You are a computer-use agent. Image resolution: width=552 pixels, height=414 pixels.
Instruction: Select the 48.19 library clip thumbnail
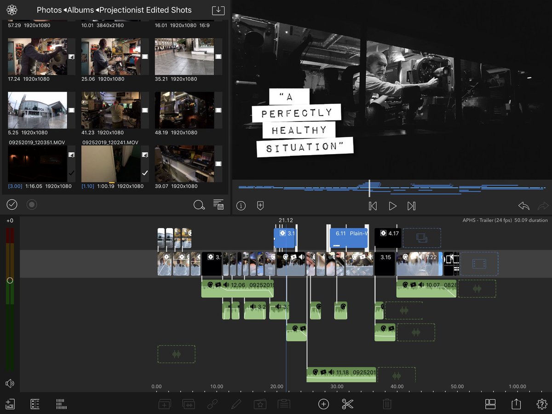[x=184, y=110]
